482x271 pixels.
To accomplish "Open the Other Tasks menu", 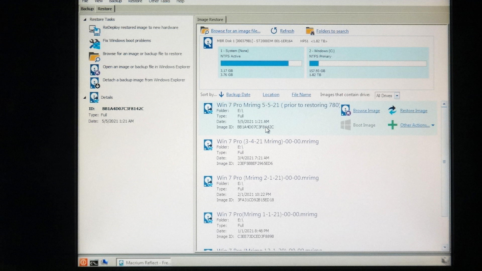I will point(159,1).
